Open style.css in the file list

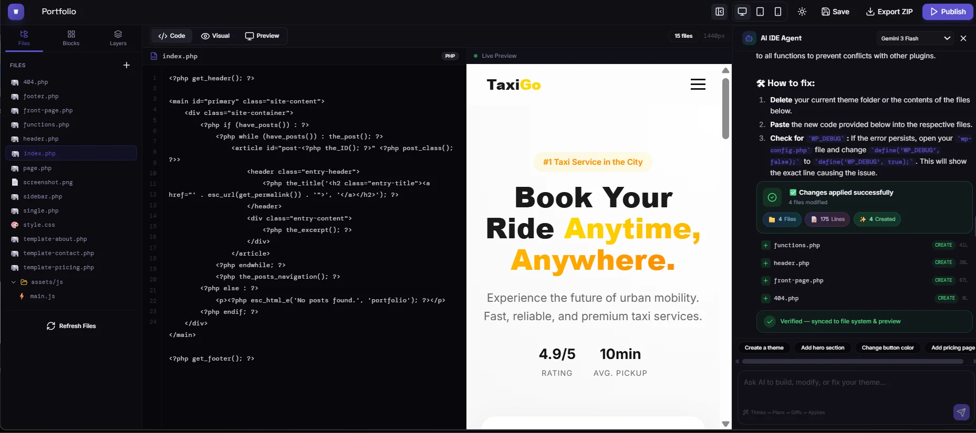tap(71, 225)
